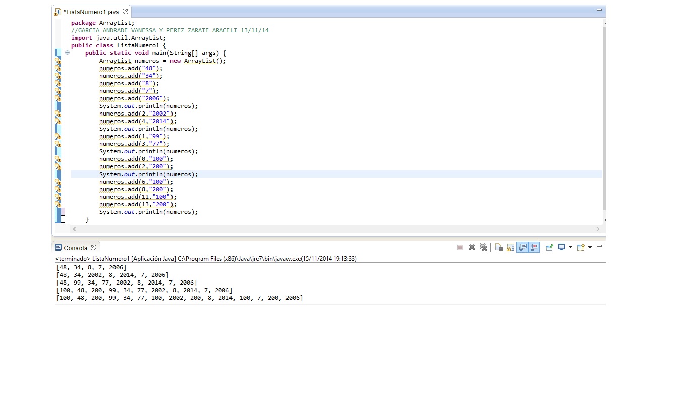Viewport: 689px width, 395px height.
Task: Toggle Scroll Lock in the console
Action: [x=510, y=247]
